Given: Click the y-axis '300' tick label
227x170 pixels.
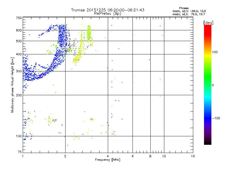Looking at the screenshot, I should [x=19, y=71].
